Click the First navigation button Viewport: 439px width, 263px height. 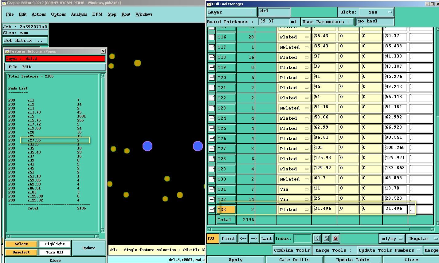[x=229, y=238]
